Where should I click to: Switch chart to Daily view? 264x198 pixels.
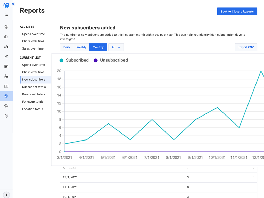[x=67, y=47]
